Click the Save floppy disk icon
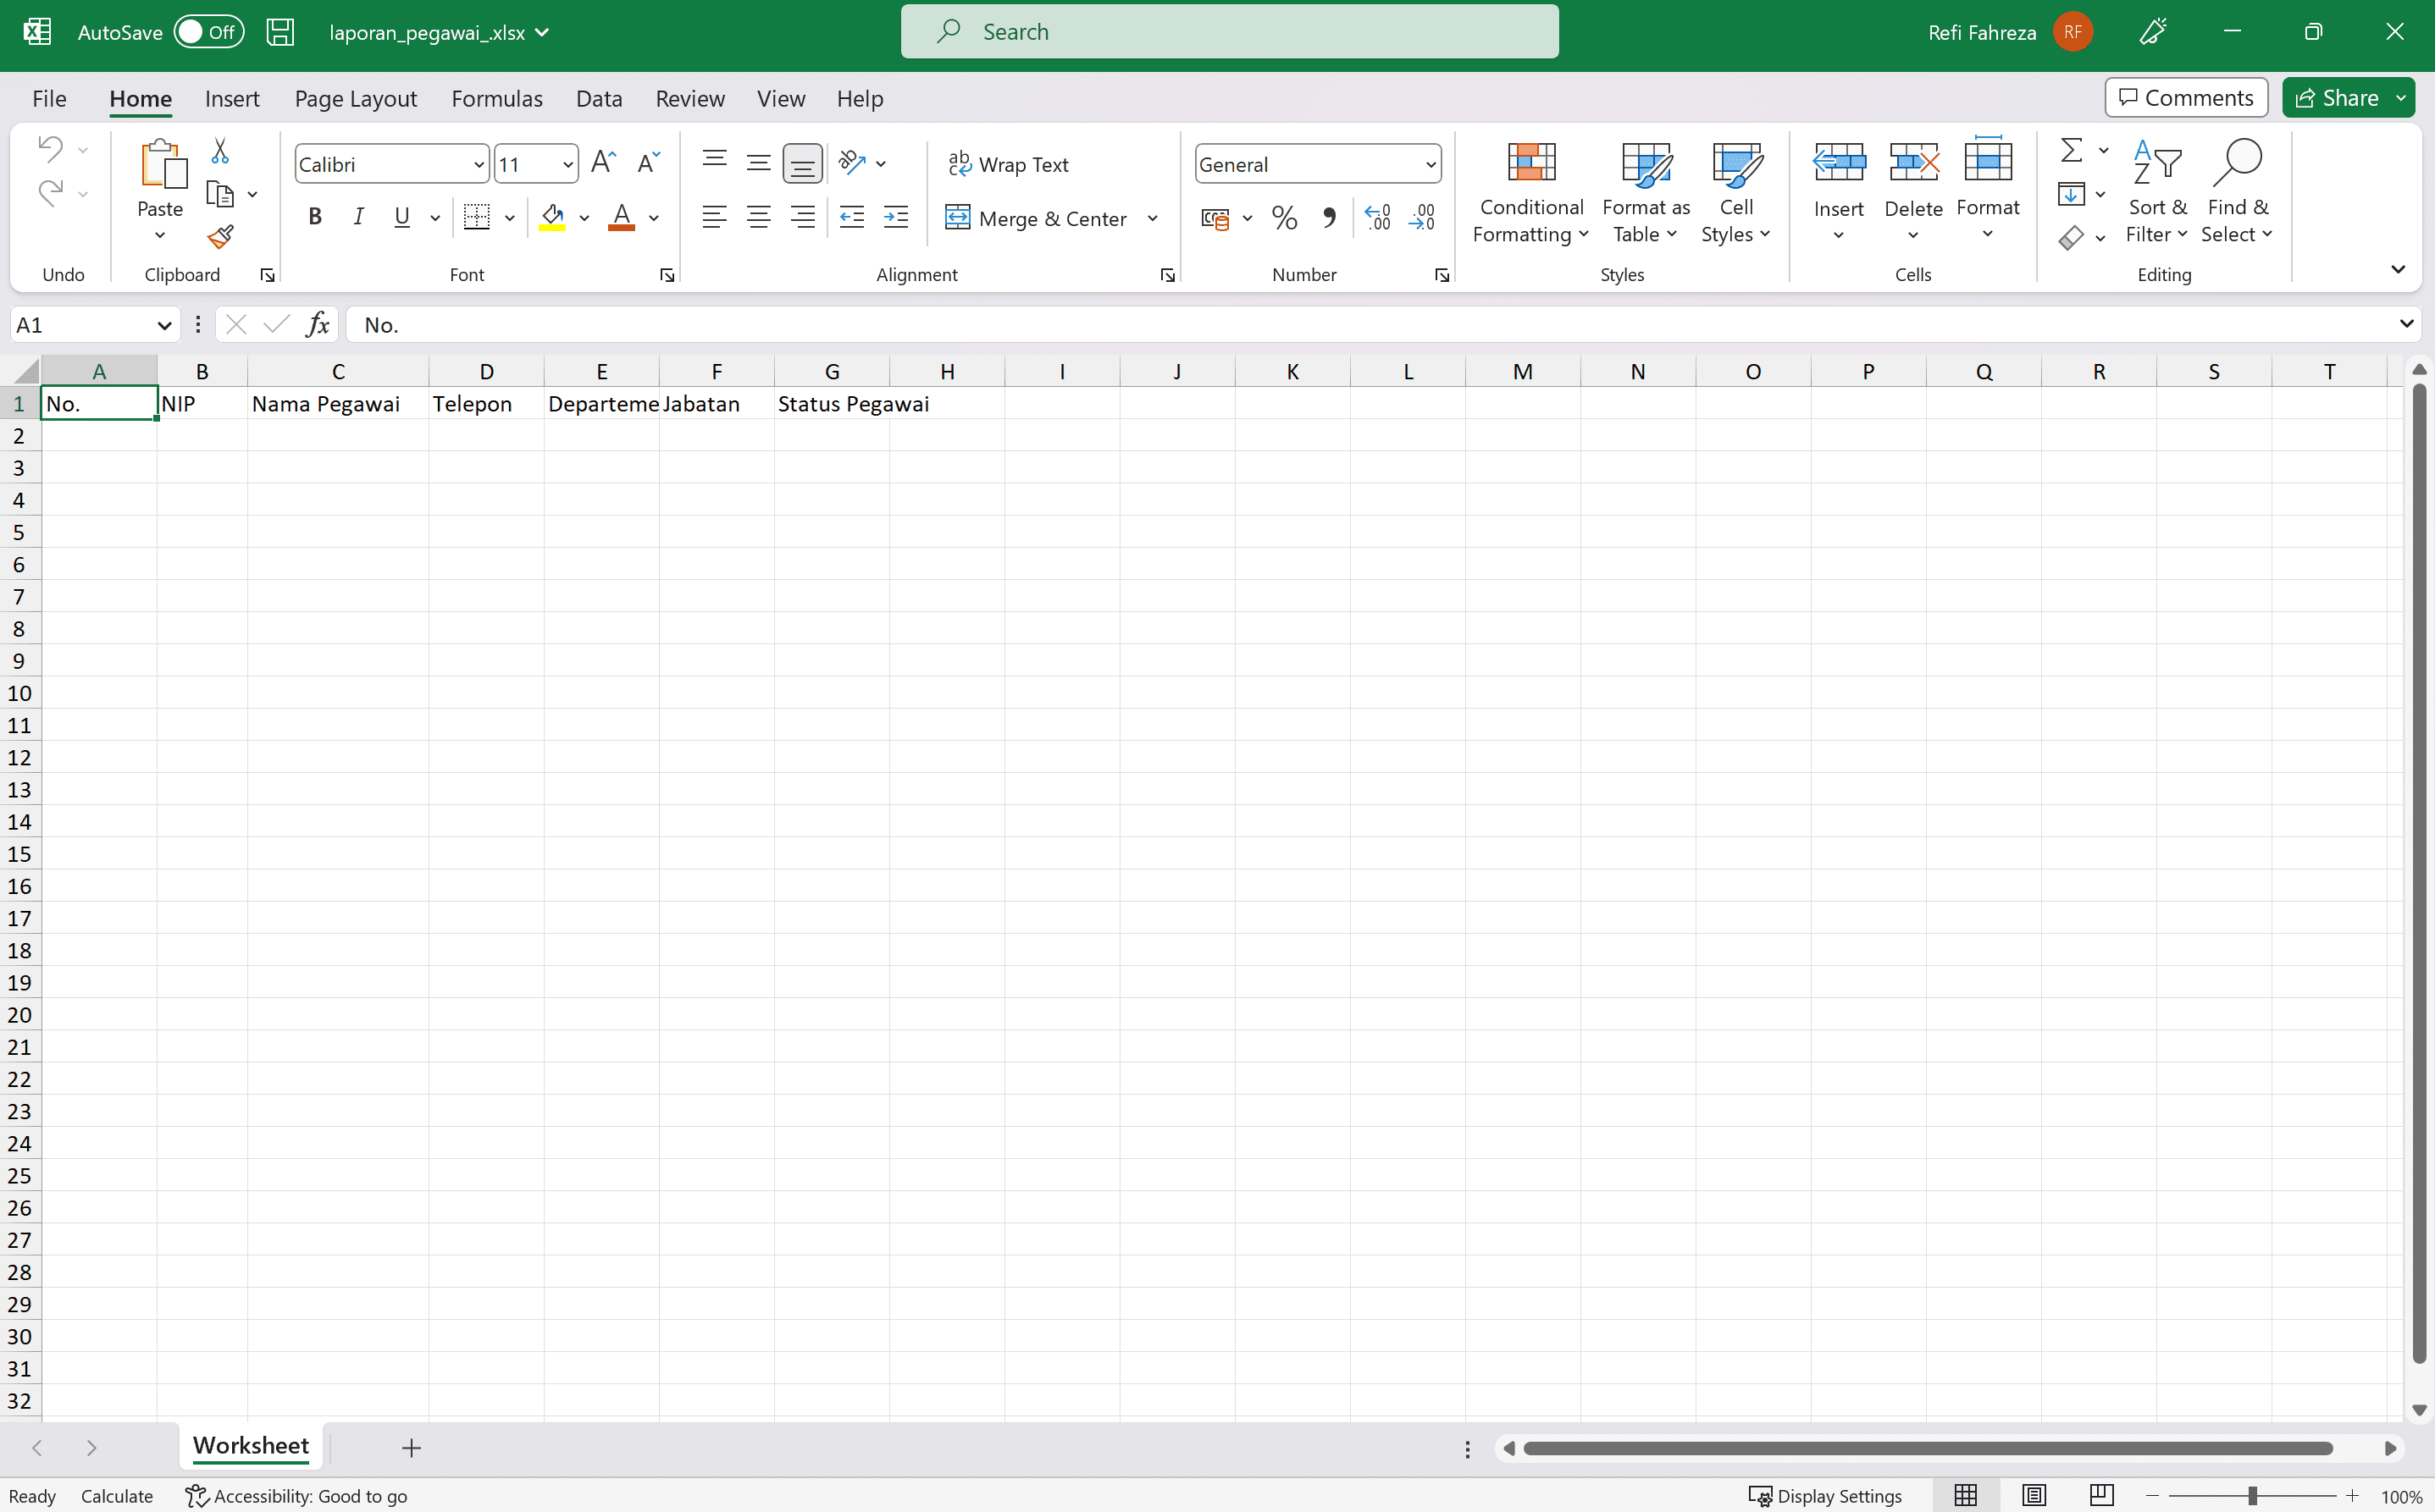2435x1512 pixels. pyautogui.click(x=280, y=32)
